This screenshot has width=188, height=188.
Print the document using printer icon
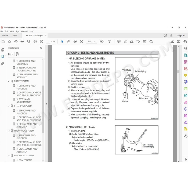coord(22,42)
